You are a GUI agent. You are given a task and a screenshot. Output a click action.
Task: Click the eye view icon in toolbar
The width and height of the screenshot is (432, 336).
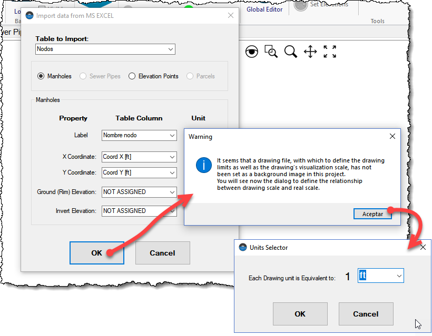point(252,52)
